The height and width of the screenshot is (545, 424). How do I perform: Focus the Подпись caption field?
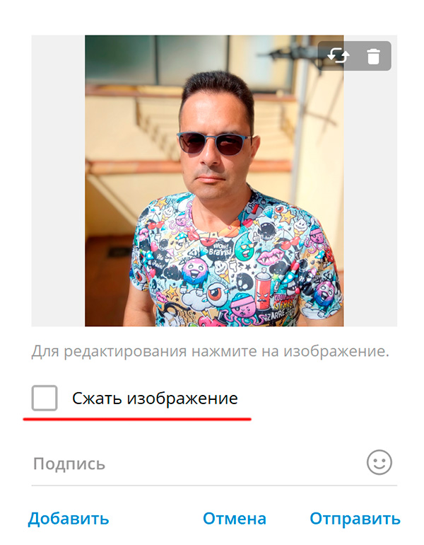(198, 464)
